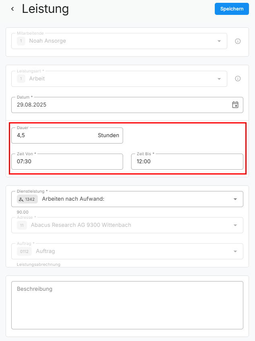The height and width of the screenshot is (341, 255).
Task: Click the Zeit Von field 07:30
Action: (67, 162)
